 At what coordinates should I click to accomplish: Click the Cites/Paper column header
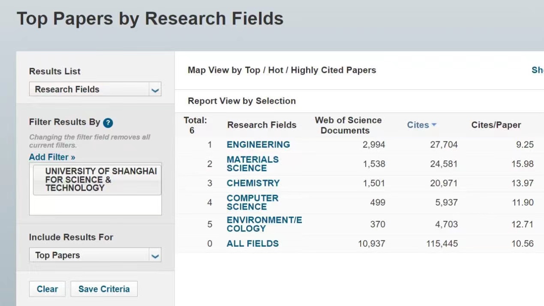[496, 125]
